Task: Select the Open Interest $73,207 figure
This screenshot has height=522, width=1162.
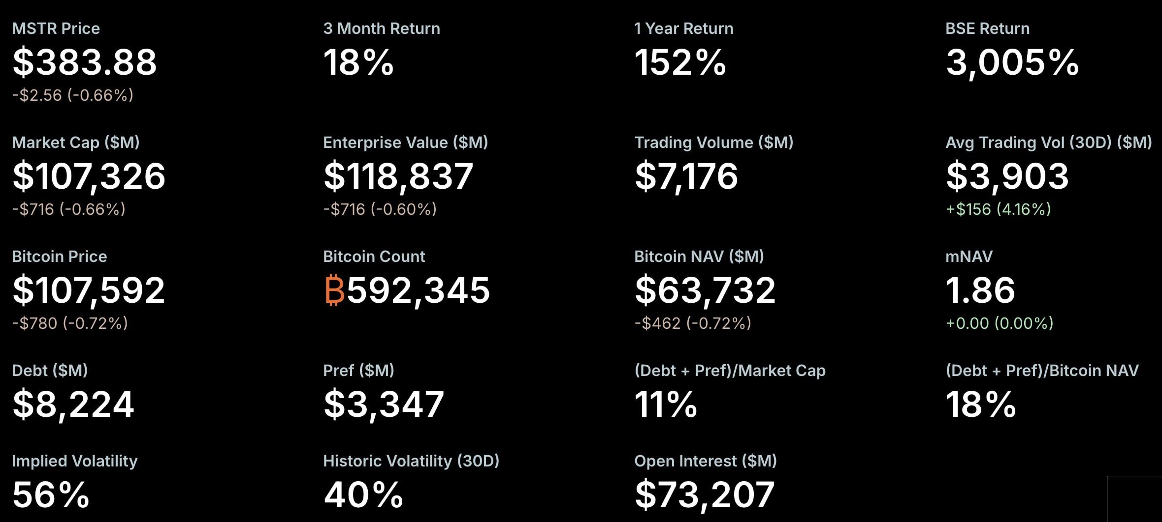Action: click(705, 495)
